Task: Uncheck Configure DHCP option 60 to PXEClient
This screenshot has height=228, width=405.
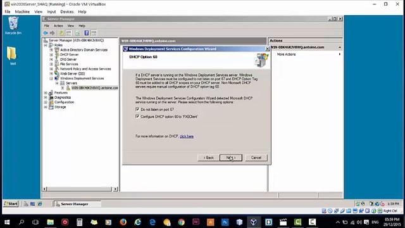Action: click(137, 117)
